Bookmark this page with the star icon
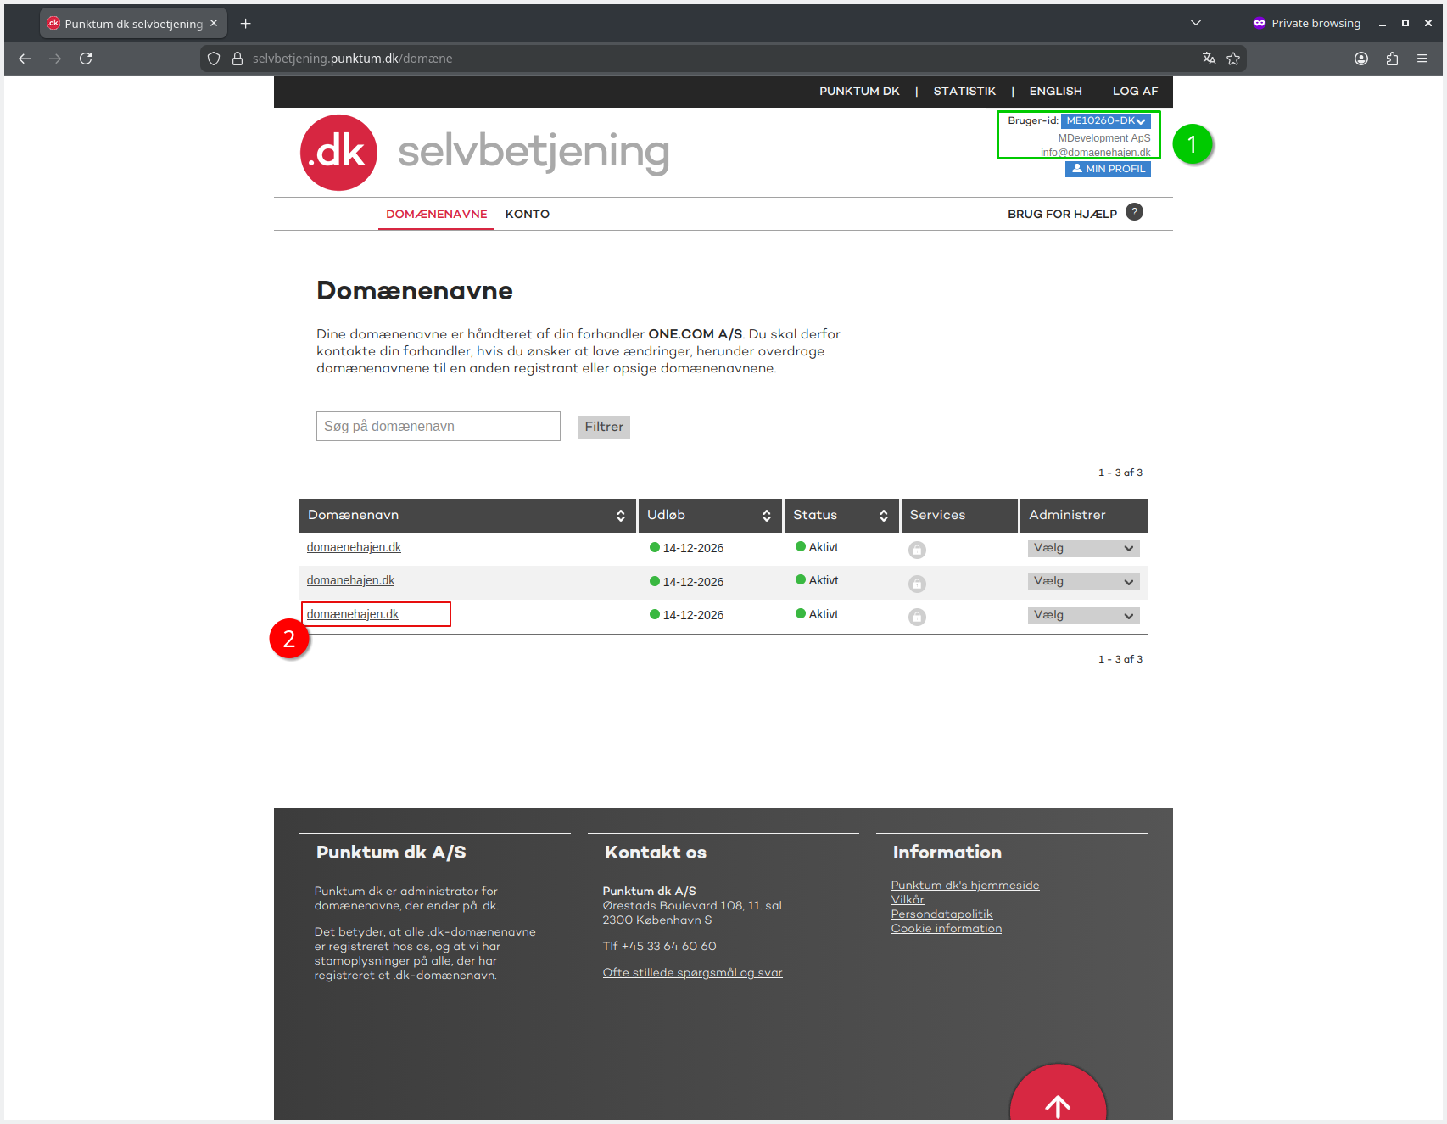1447x1124 pixels. coord(1233,59)
